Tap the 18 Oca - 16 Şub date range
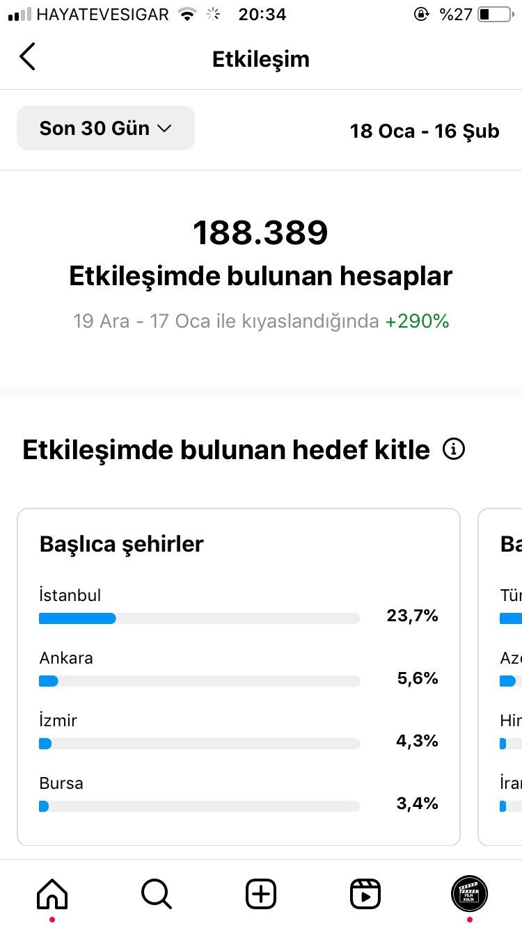Screen dimensions: 522x928 (425, 131)
